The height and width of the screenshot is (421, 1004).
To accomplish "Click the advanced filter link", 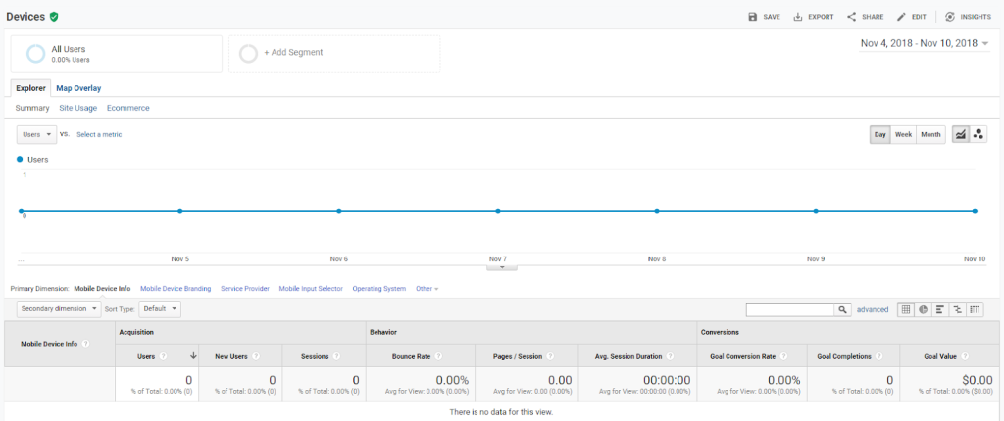I will [872, 309].
